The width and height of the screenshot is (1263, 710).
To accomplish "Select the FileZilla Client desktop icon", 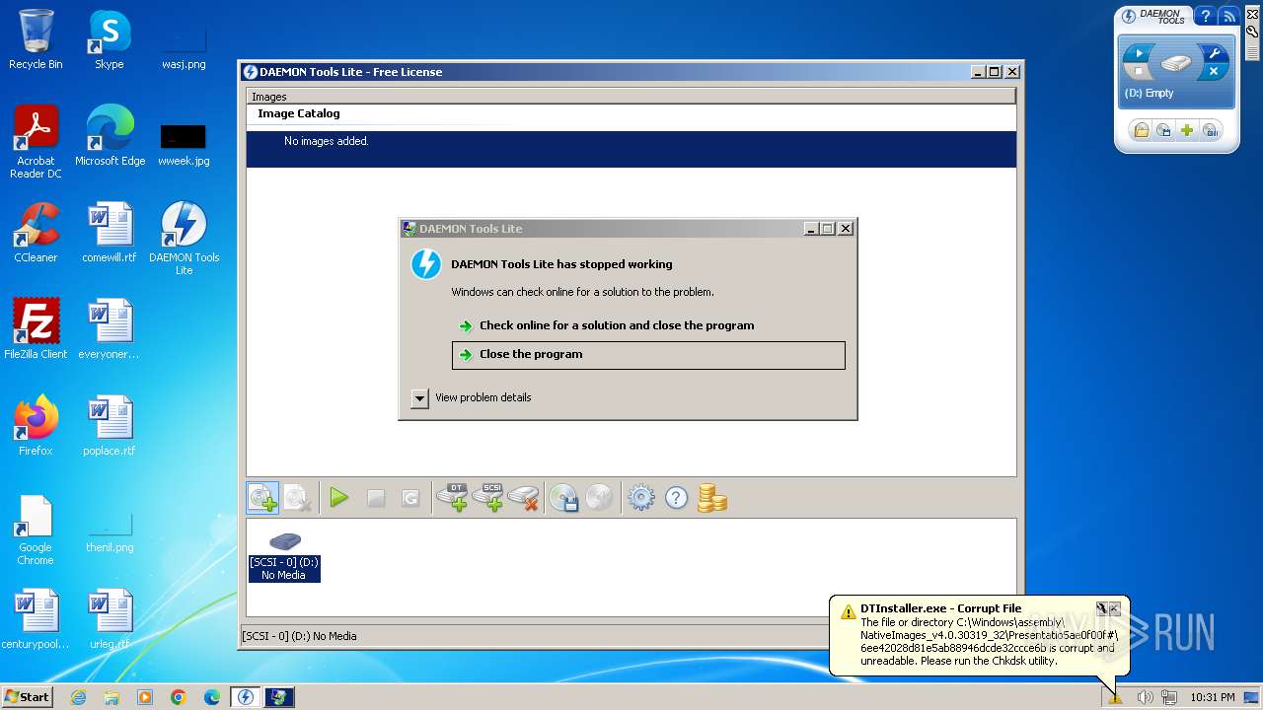I will pyautogui.click(x=36, y=329).
